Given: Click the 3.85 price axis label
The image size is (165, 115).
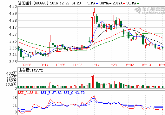Looking at the screenshot, I should [13, 48].
